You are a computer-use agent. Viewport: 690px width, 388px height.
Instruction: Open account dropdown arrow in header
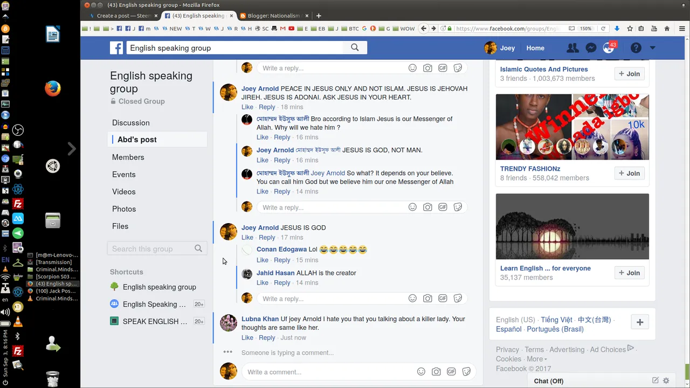652,48
